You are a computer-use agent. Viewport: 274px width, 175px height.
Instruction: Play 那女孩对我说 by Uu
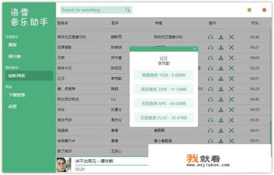pos(211,99)
